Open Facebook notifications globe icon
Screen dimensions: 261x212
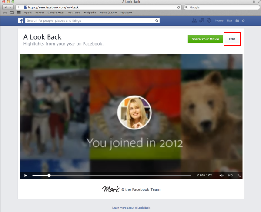click(209, 20)
